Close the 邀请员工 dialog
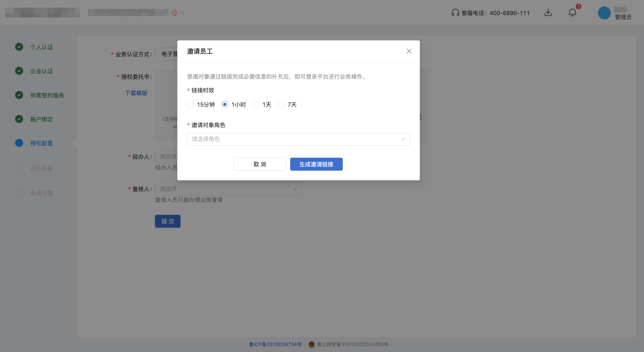This screenshot has height=352, width=644. 409,51
